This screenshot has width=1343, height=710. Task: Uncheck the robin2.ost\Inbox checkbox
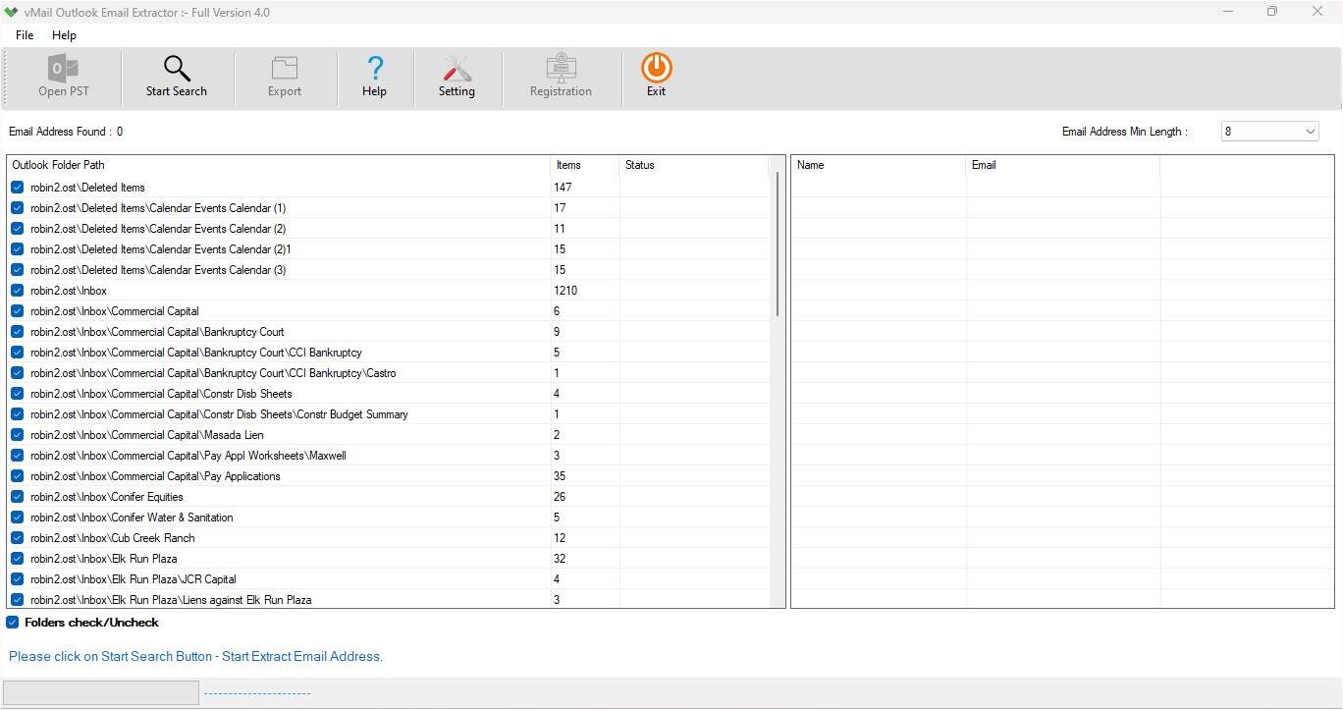tap(18, 291)
